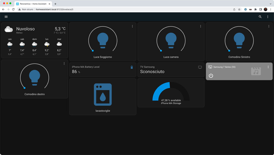
Task: Open Luce Soggiorno card options menu
Action: pos(132,26)
